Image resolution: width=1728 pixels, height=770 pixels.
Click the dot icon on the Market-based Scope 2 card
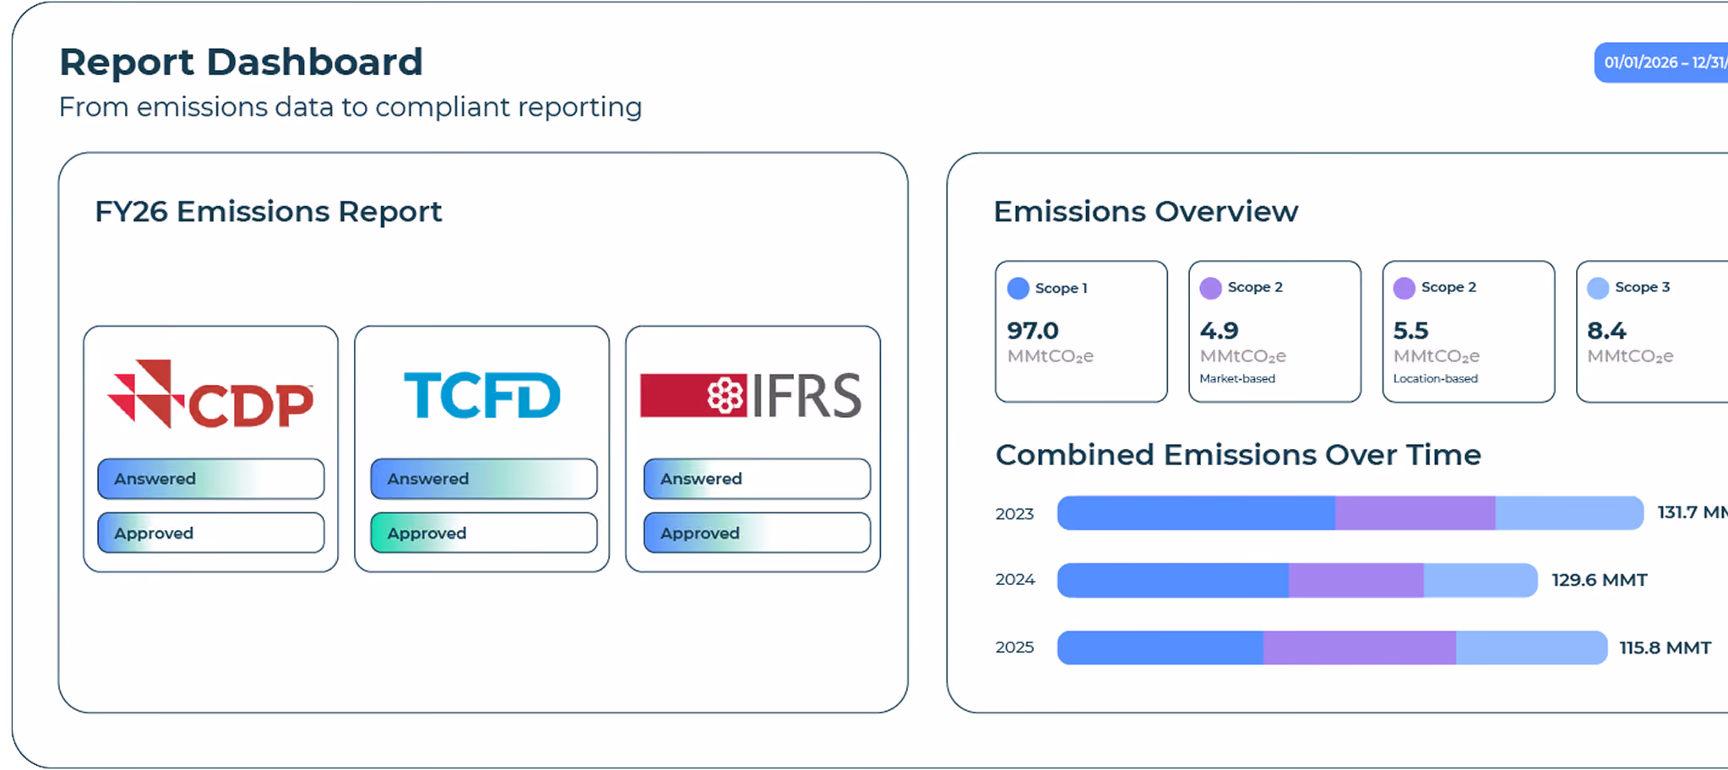click(x=1211, y=289)
